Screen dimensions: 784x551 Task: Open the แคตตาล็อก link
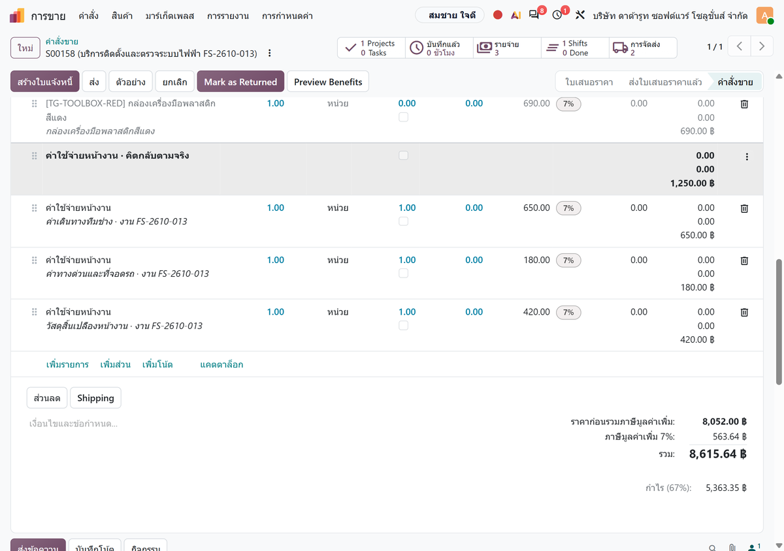click(221, 364)
